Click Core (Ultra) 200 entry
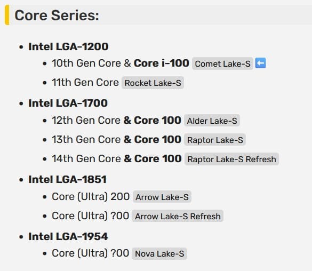The height and width of the screenshot is (271, 312). 91,197
